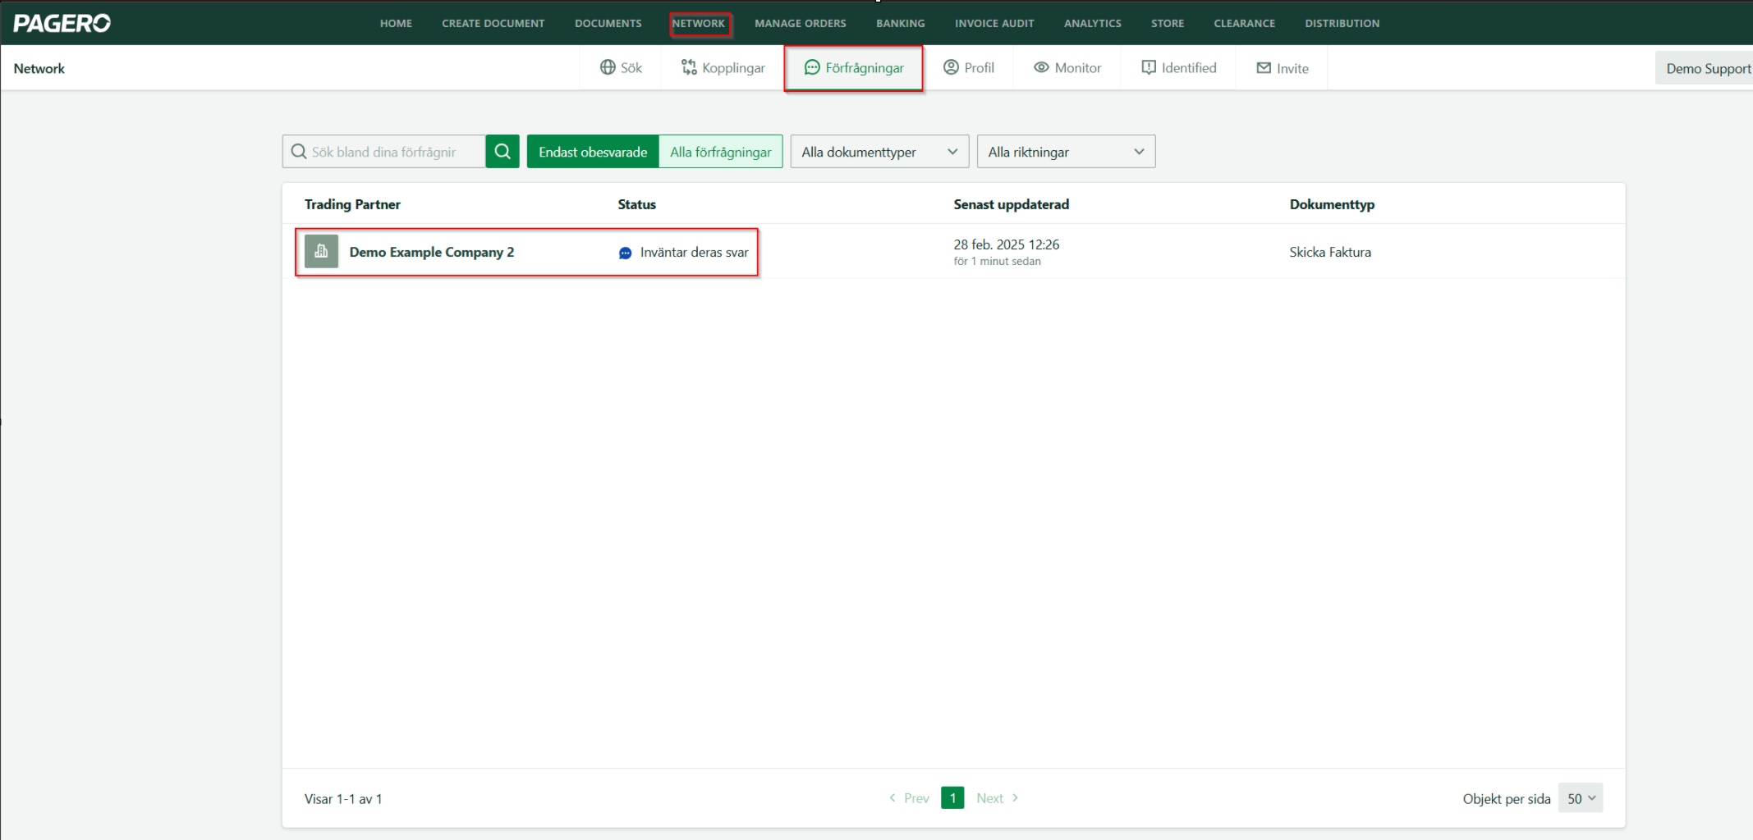
Task: Switch to the Kopplingar tab
Action: (x=723, y=67)
